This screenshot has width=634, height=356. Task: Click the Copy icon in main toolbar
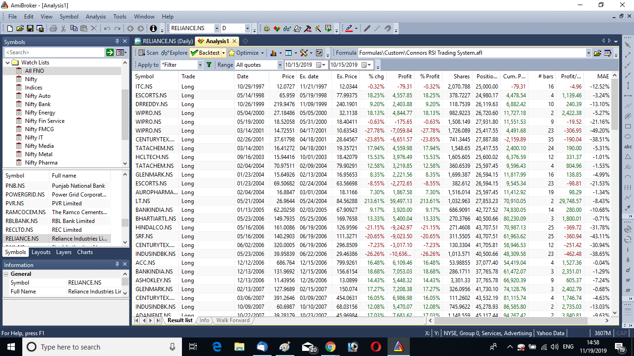point(74,28)
